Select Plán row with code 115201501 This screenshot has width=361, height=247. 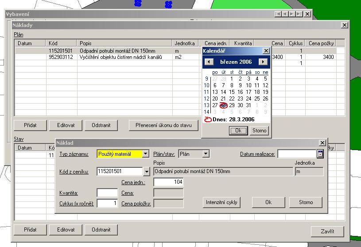coord(175,51)
